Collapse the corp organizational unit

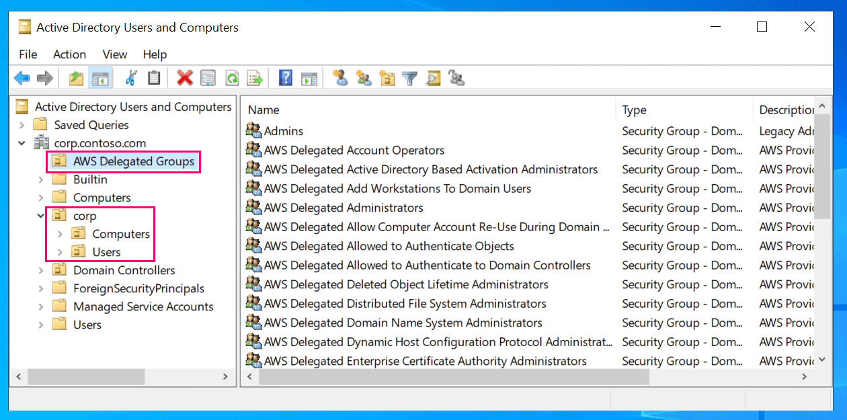click(x=42, y=216)
